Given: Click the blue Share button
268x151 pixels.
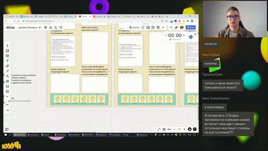Looking at the screenshot, I should click(x=191, y=27).
